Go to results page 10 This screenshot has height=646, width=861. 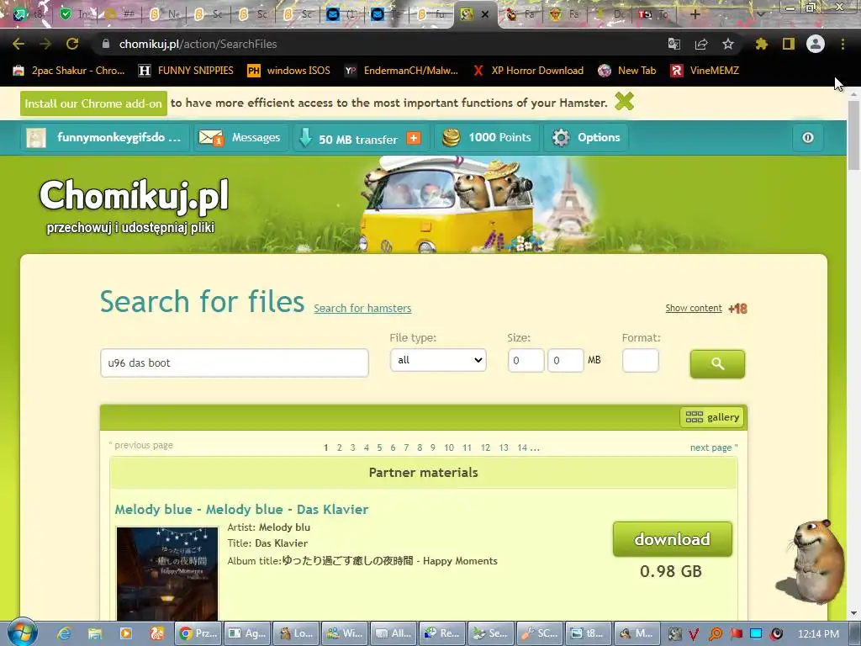coord(449,447)
